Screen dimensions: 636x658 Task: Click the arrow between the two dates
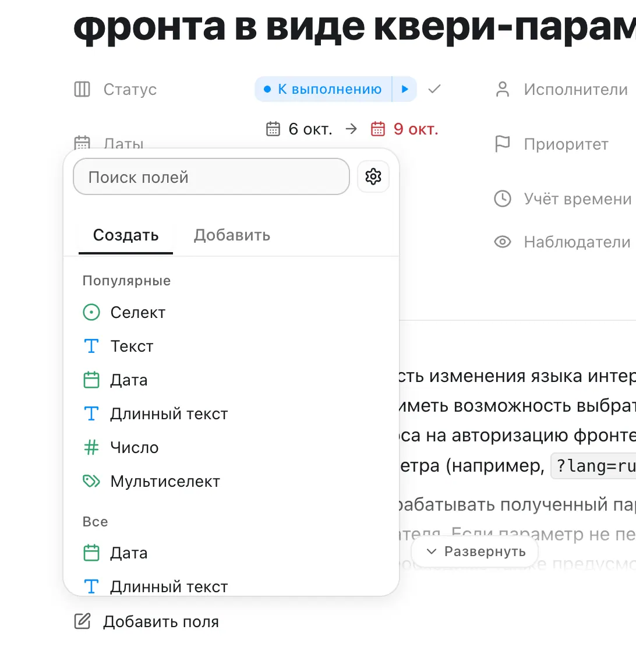(x=351, y=129)
